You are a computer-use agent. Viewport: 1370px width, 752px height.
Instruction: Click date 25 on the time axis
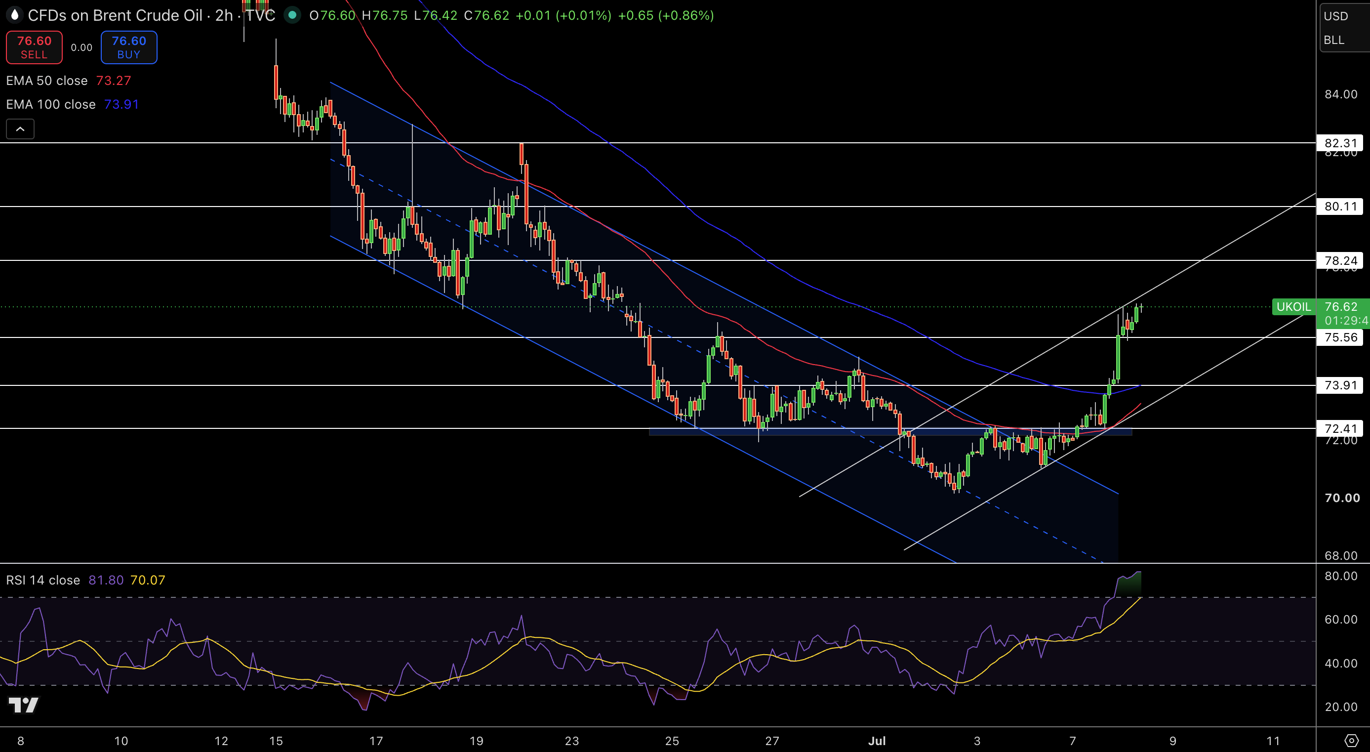(672, 741)
